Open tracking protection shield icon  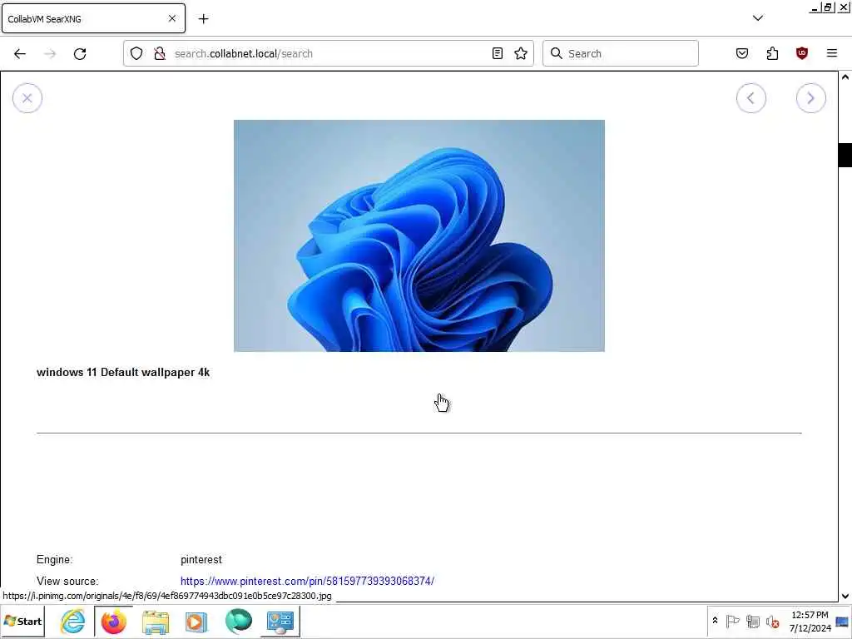point(136,53)
